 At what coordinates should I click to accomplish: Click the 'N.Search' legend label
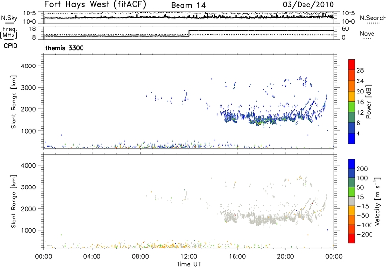click(x=372, y=18)
